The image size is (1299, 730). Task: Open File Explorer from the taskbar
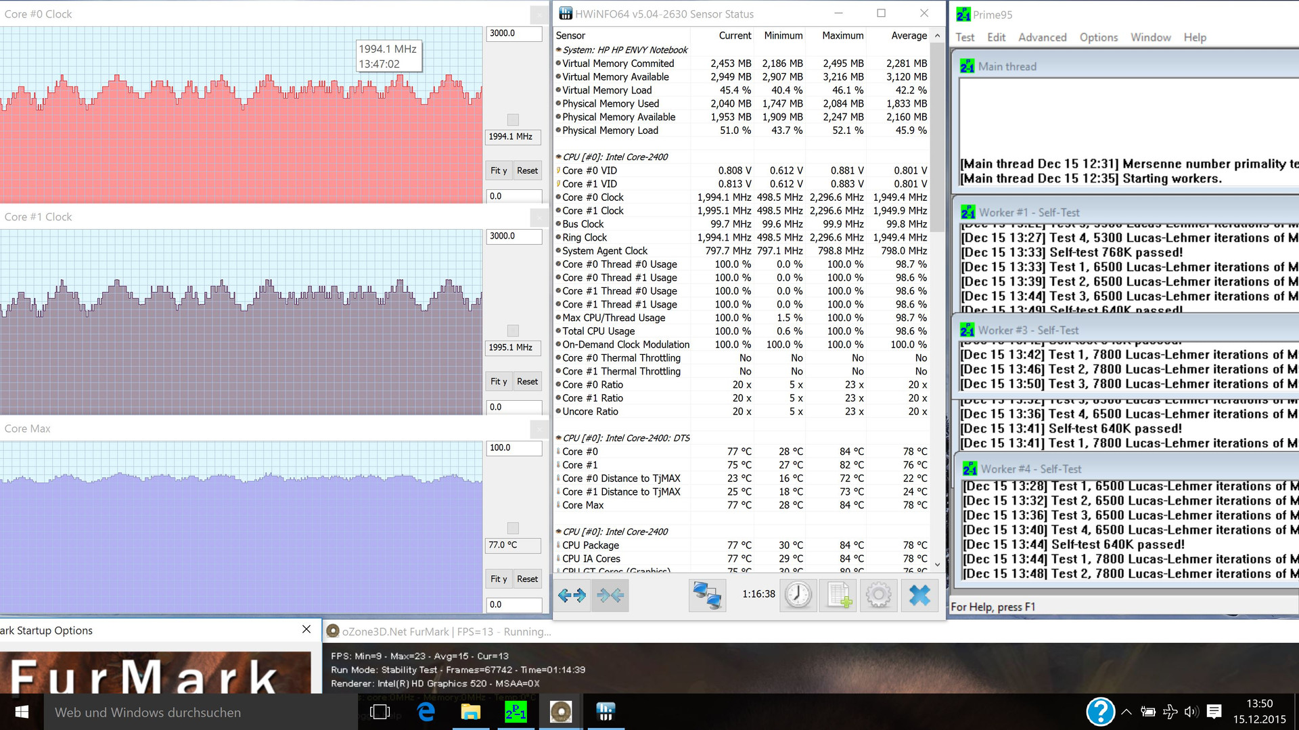[x=470, y=712]
